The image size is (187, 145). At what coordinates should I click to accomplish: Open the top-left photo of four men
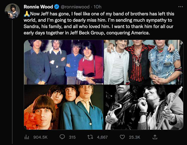(64, 62)
